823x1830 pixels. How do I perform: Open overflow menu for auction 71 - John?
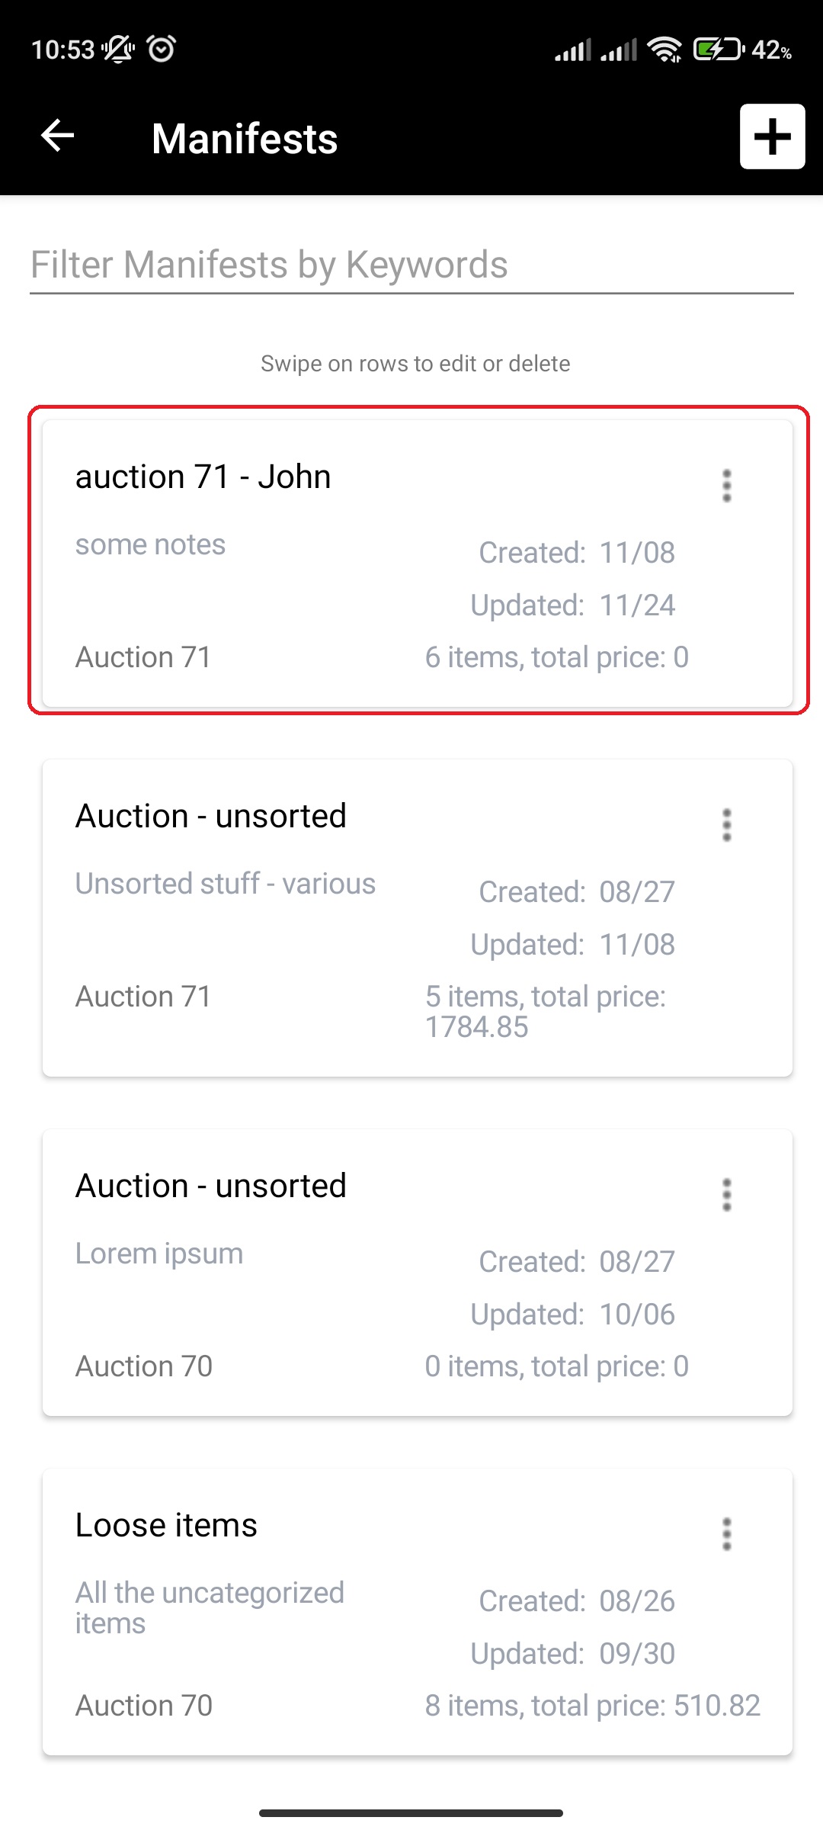point(726,486)
